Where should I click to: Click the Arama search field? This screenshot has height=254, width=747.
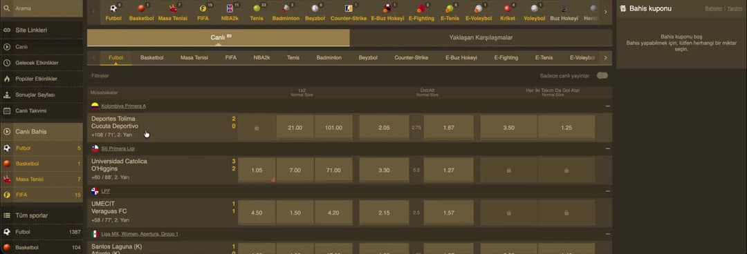[x=41, y=8]
